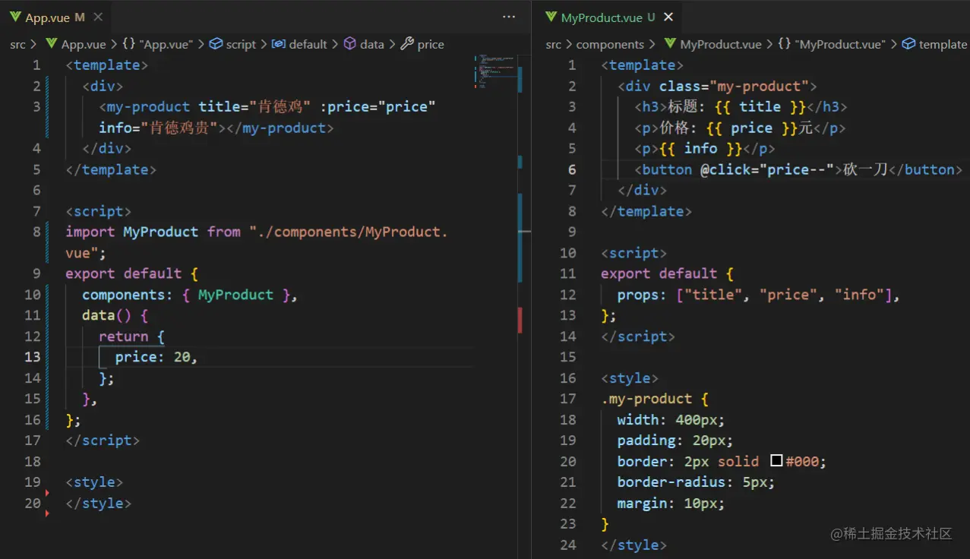Click the "data() {" line in App.vue

[115, 315]
